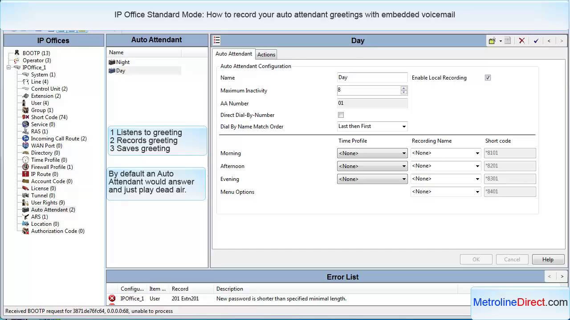Toggle Enable Local Recording checkbox

coord(488,78)
